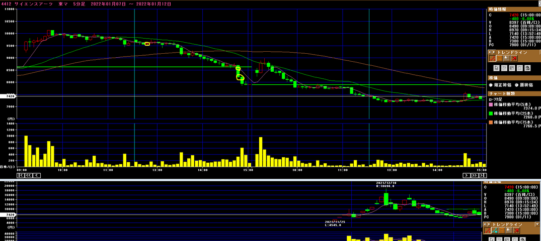Image resolution: width=541 pixels, height=241 pixels.
Task: Click orange swatch for 75本 moving average
Action: [491, 122]
